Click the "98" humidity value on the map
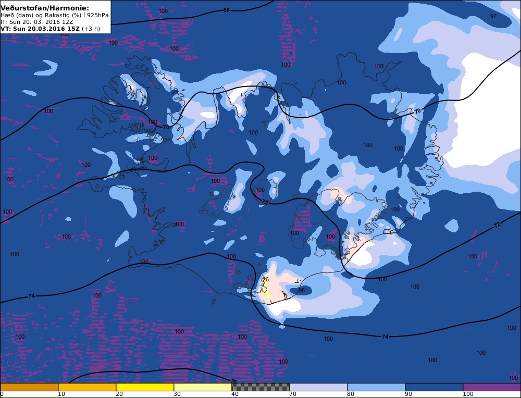This screenshot has width=521, height=398. pyautogui.click(x=301, y=290)
